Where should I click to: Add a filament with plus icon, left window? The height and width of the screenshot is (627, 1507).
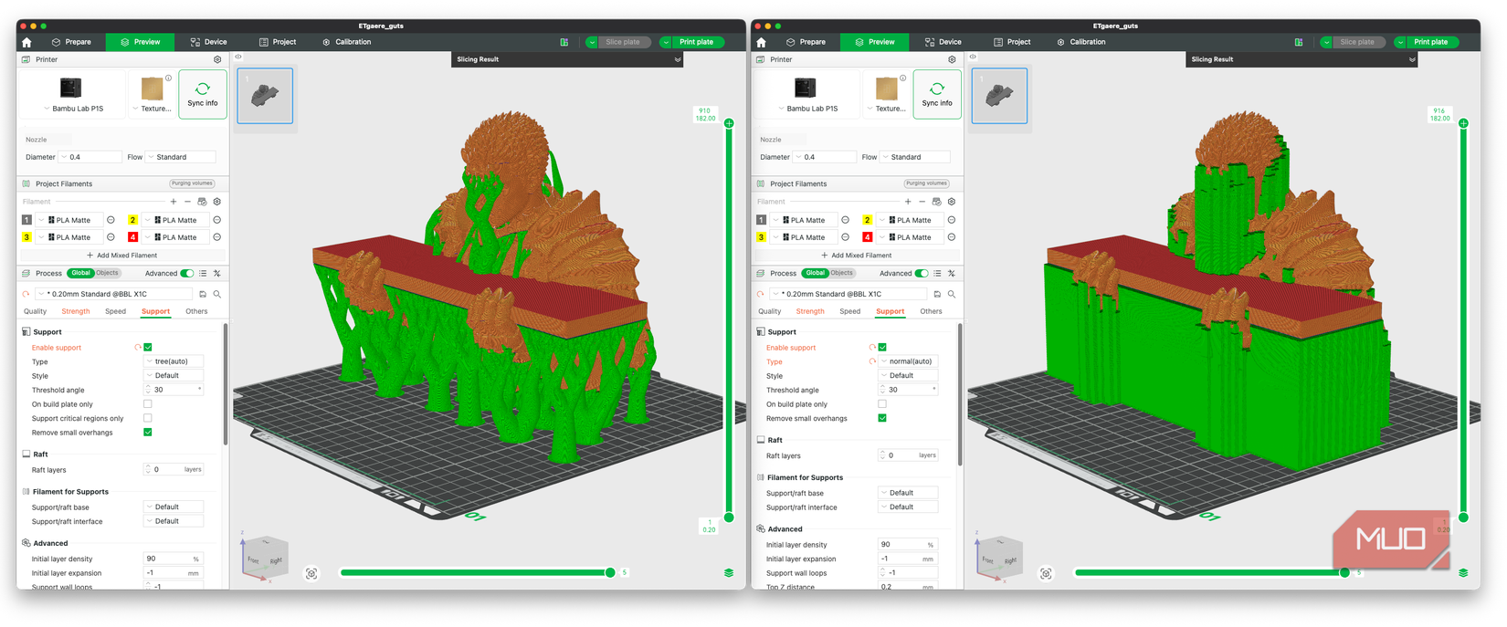pos(174,202)
